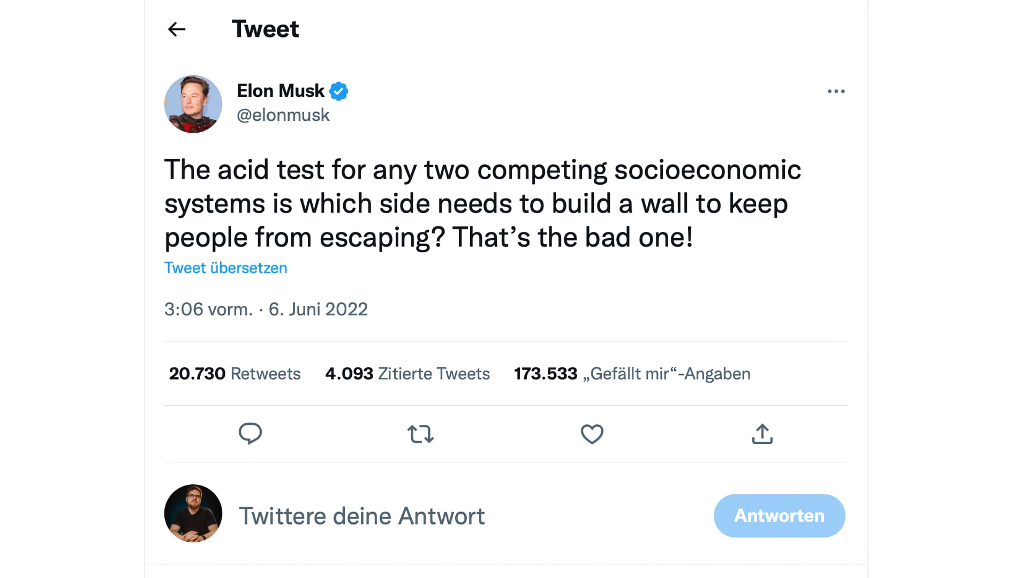This screenshot has height=578, width=1028.
Task: Click the Elon Musk display name
Action: 281,91
